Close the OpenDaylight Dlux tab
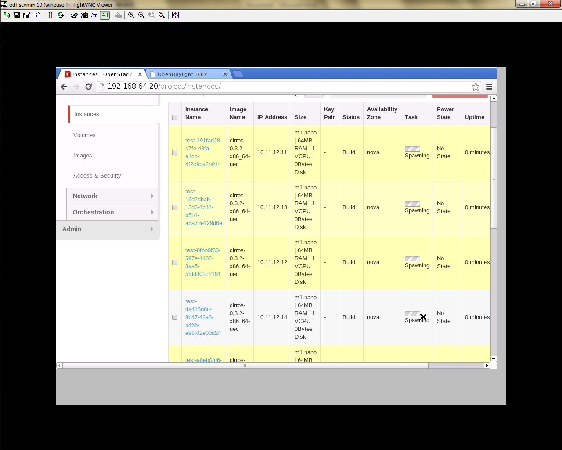Viewport: 562px width, 450px height. pos(225,74)
